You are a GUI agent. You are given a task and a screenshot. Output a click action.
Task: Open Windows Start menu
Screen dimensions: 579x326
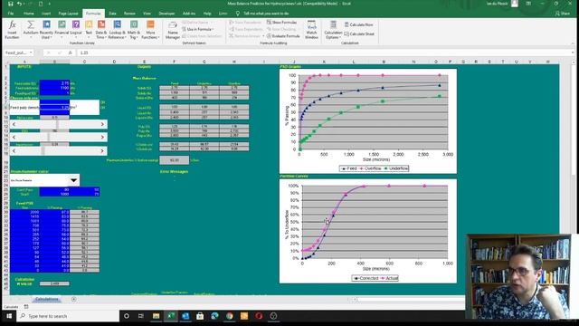point(9,316)
